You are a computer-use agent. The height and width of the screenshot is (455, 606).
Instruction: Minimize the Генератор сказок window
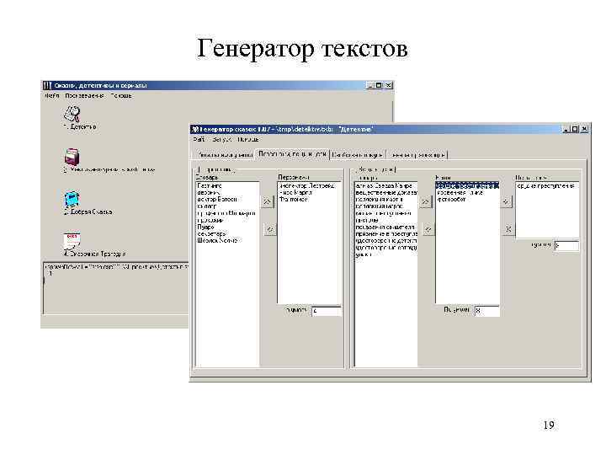(566, 130)
